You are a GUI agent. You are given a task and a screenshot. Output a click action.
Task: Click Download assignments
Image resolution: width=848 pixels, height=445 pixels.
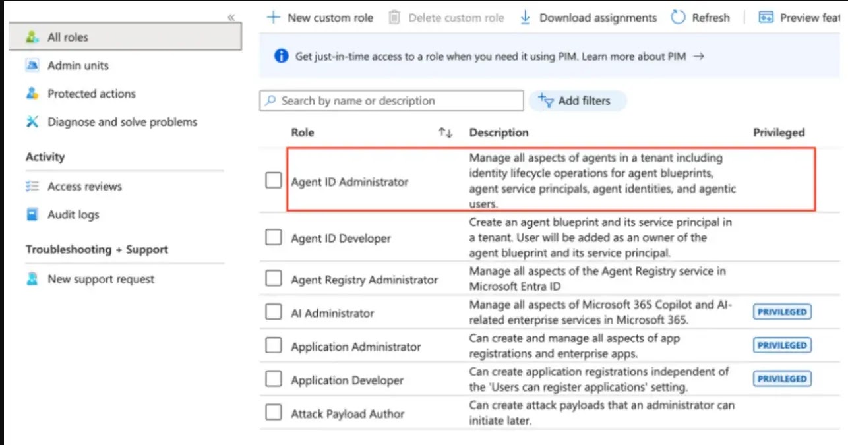[x=588, y=17]
